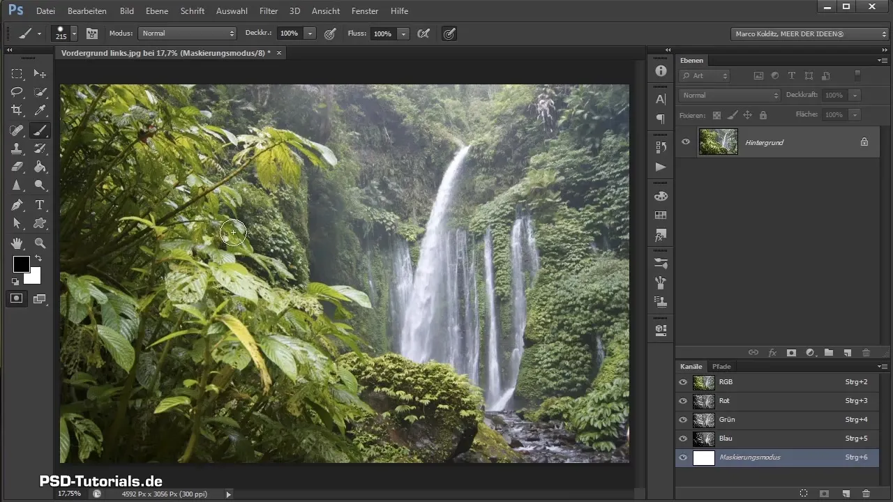
Task: Select the Paint Bucket tool
Action: pos(40,167)
